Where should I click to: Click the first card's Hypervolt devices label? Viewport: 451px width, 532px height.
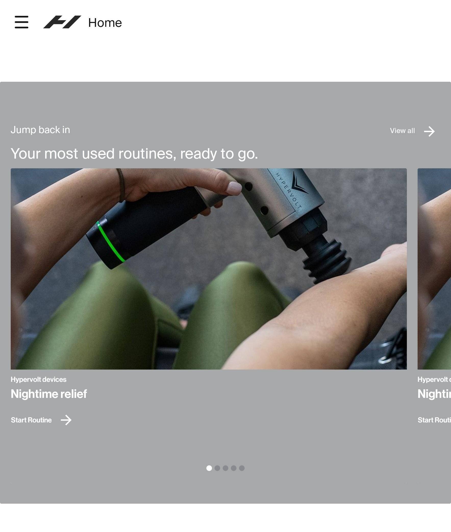coord(38,380)
